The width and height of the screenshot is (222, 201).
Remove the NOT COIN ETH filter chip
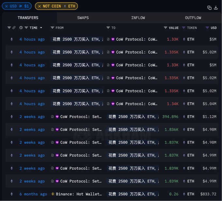tap(40, 6)
